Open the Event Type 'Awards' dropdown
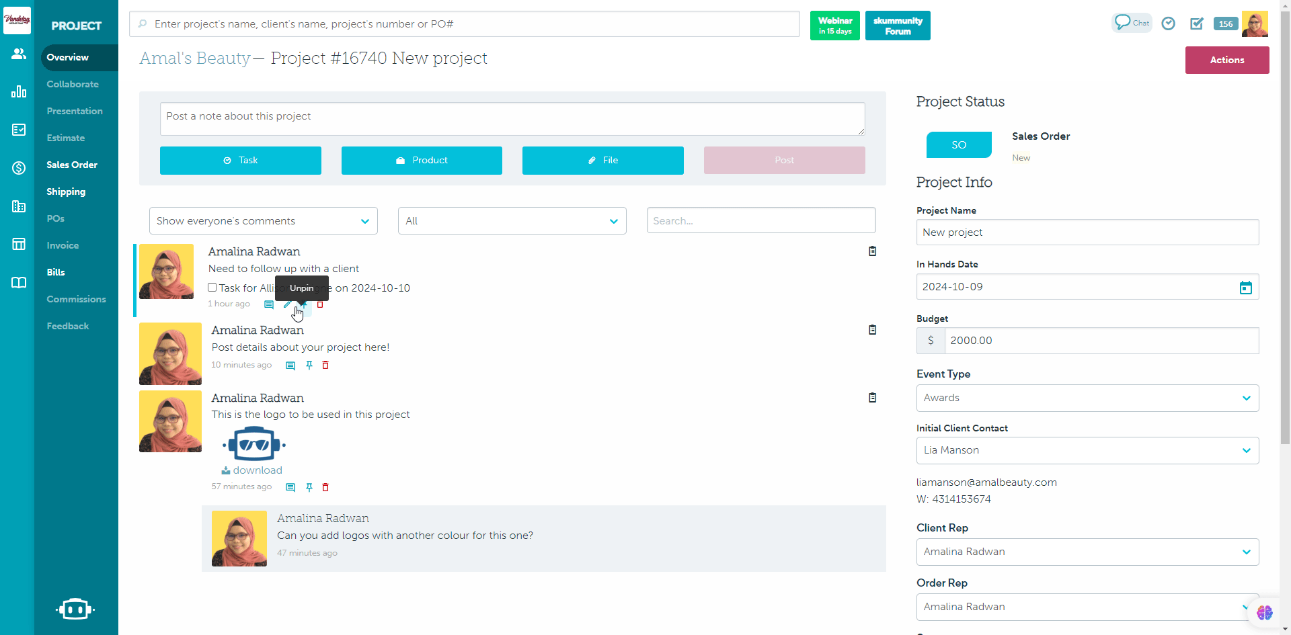1291x635 pixels. (x=1087, y=398)
